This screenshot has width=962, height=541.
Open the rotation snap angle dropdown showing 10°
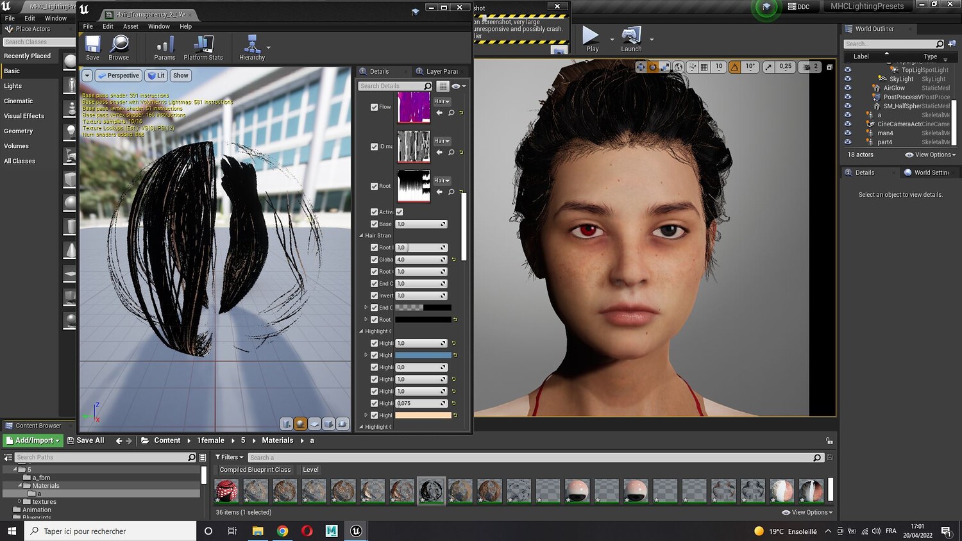pyautogui.click(x=750, y=67)
